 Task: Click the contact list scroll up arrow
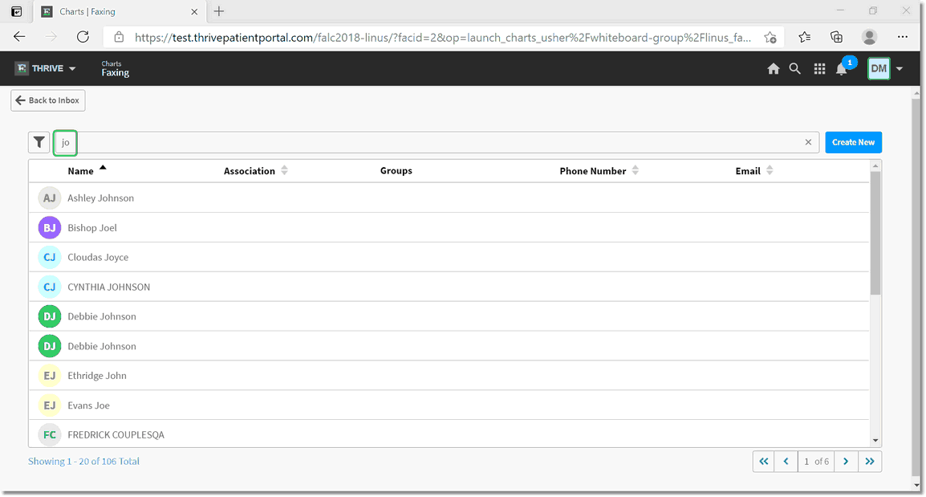pyautogui.click(x=875, y=166)
